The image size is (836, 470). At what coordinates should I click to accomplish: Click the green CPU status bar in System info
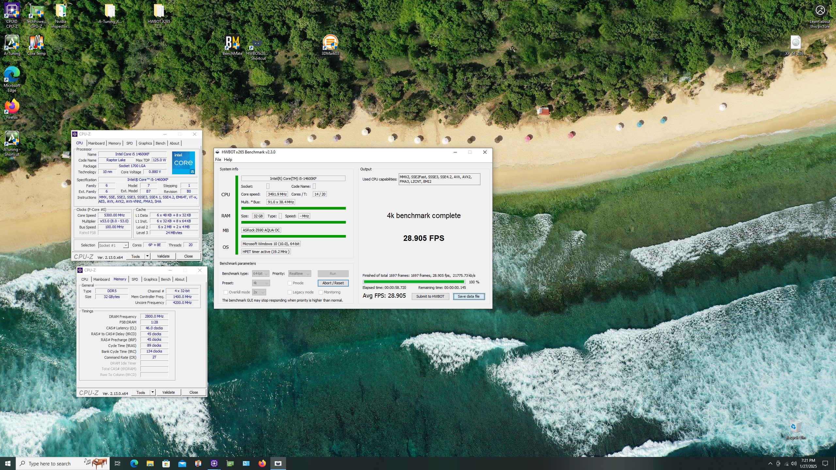click(x=293, y=208)
